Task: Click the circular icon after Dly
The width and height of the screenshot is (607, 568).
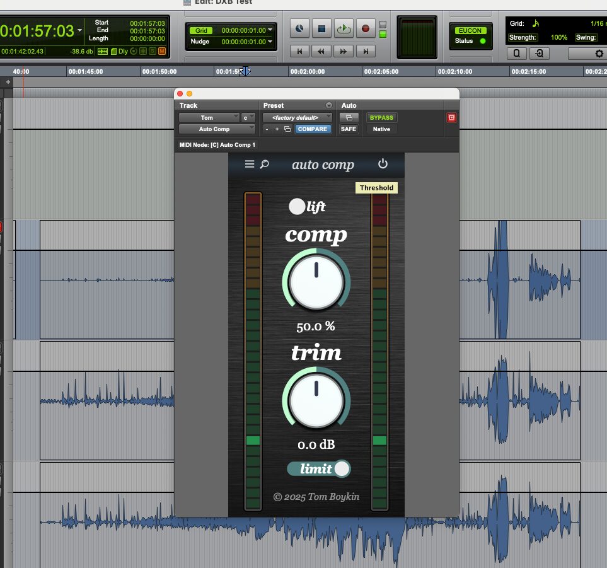Action: (134, 51)
